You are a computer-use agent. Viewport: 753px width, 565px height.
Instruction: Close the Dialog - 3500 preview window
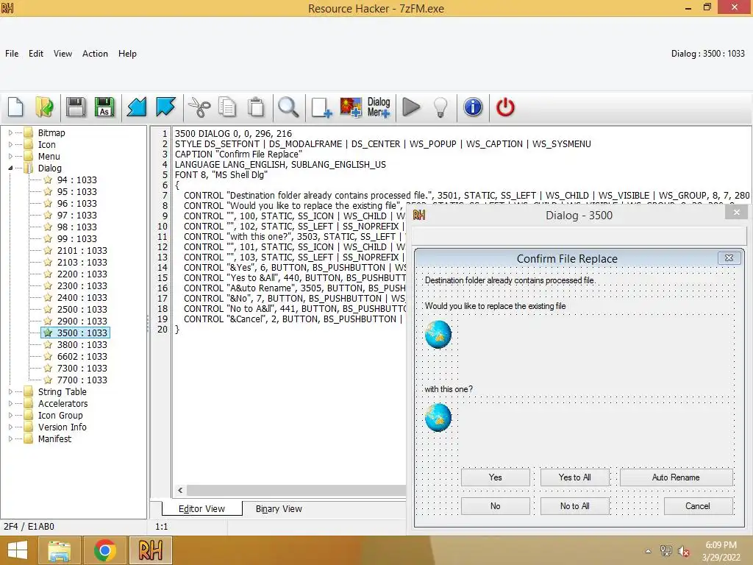pos(737,212)
